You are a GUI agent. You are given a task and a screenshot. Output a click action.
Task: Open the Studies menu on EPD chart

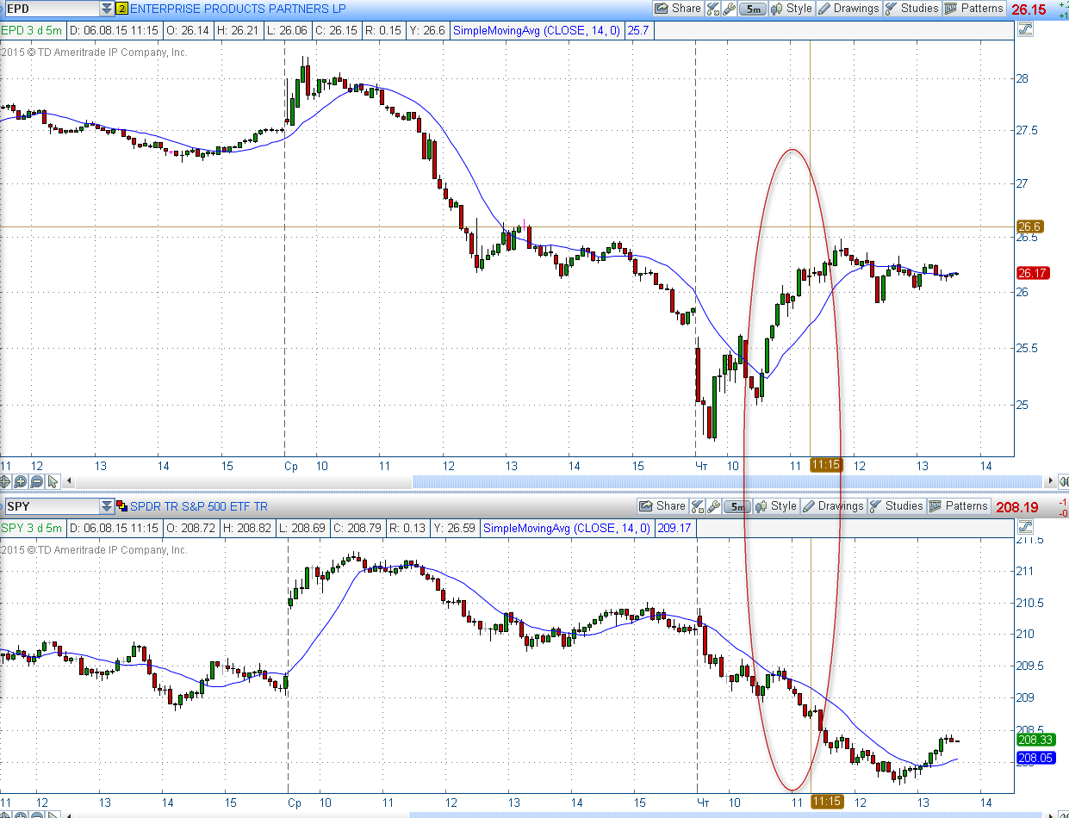point(912,9)
